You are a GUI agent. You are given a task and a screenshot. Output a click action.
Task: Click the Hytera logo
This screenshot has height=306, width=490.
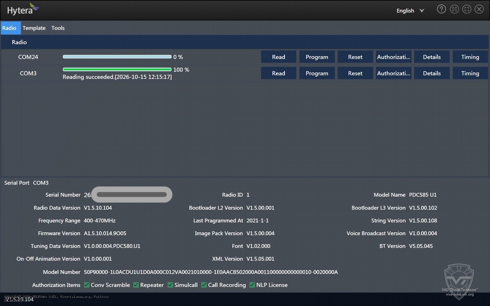pos(23,9)
